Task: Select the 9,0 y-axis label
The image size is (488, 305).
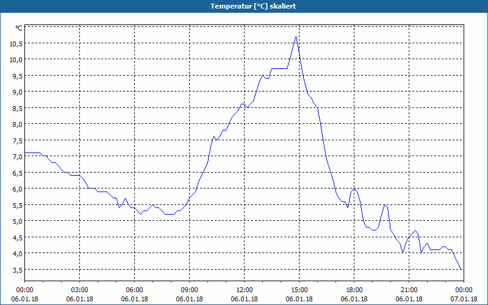Action: [18, 92]
